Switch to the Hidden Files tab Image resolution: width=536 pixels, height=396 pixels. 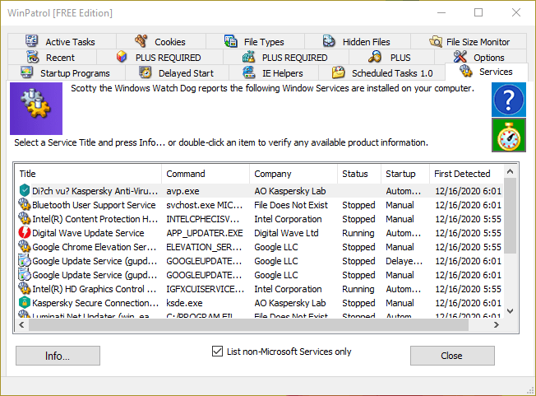pyautogui.click(x=358, y=41)
